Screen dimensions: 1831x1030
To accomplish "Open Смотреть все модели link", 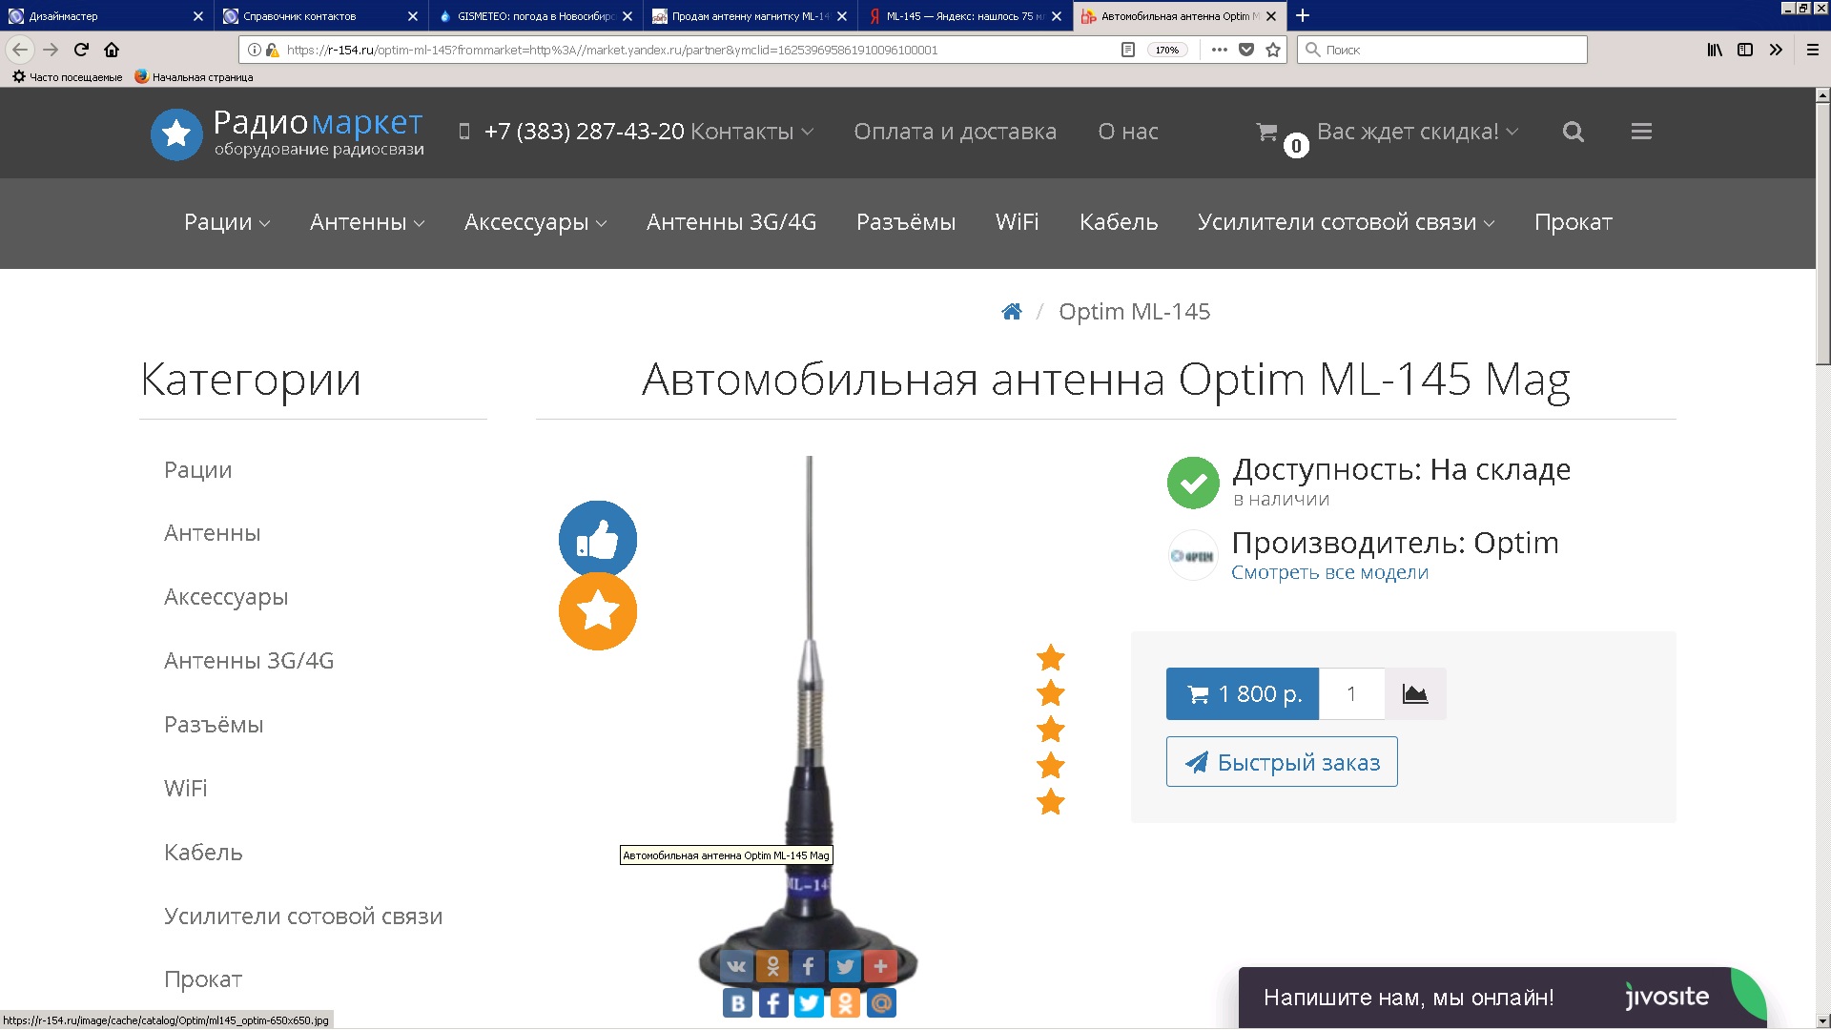I will click(1329, 572).
